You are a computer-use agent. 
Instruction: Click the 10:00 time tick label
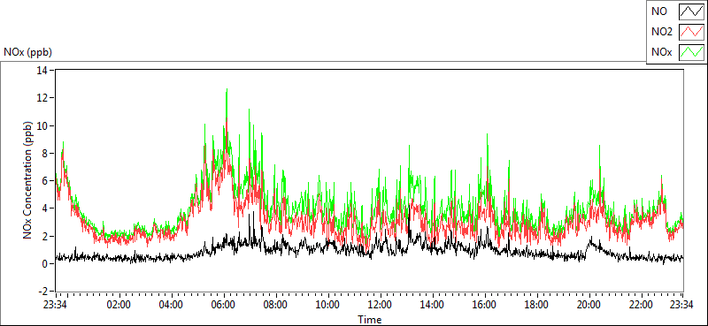coord(327,304)
